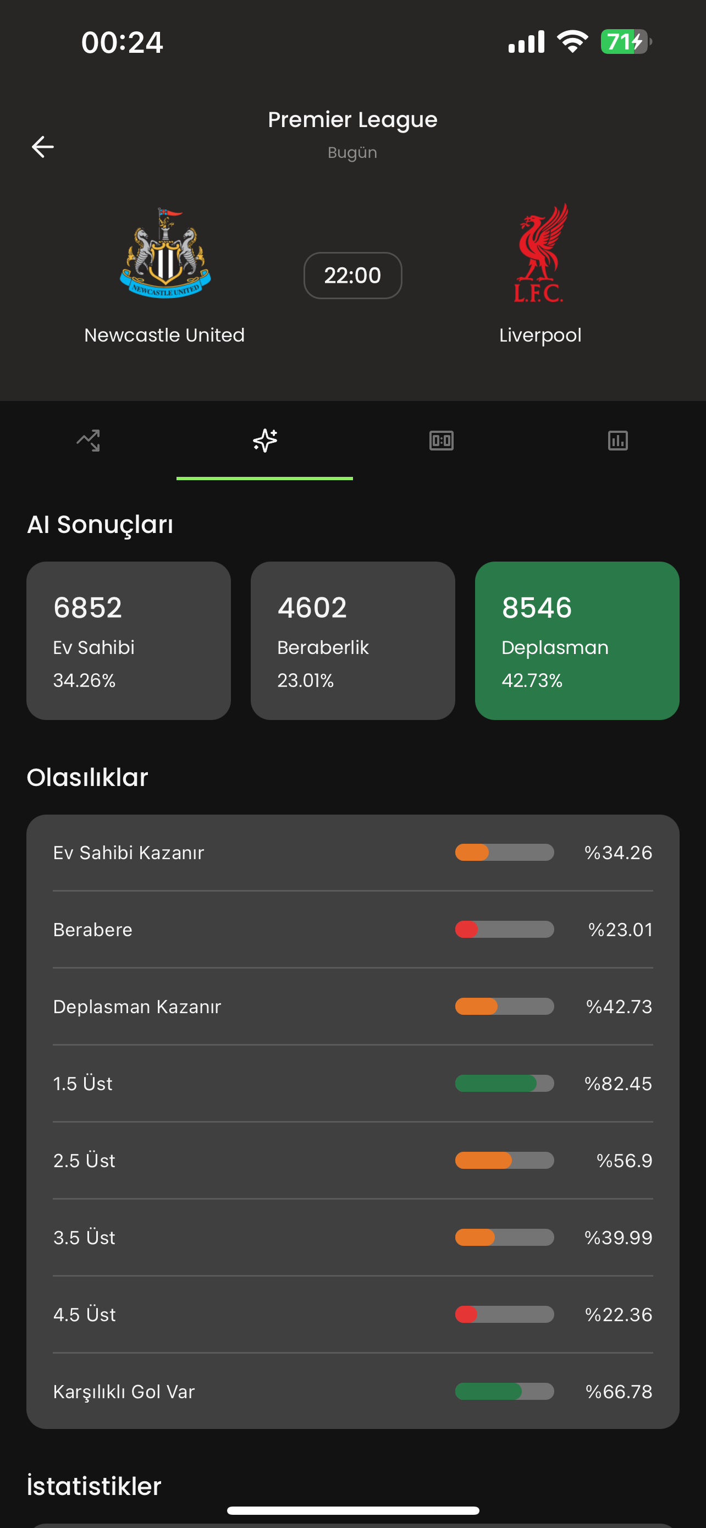Open the scoreboard tab icon

[441, 441]
